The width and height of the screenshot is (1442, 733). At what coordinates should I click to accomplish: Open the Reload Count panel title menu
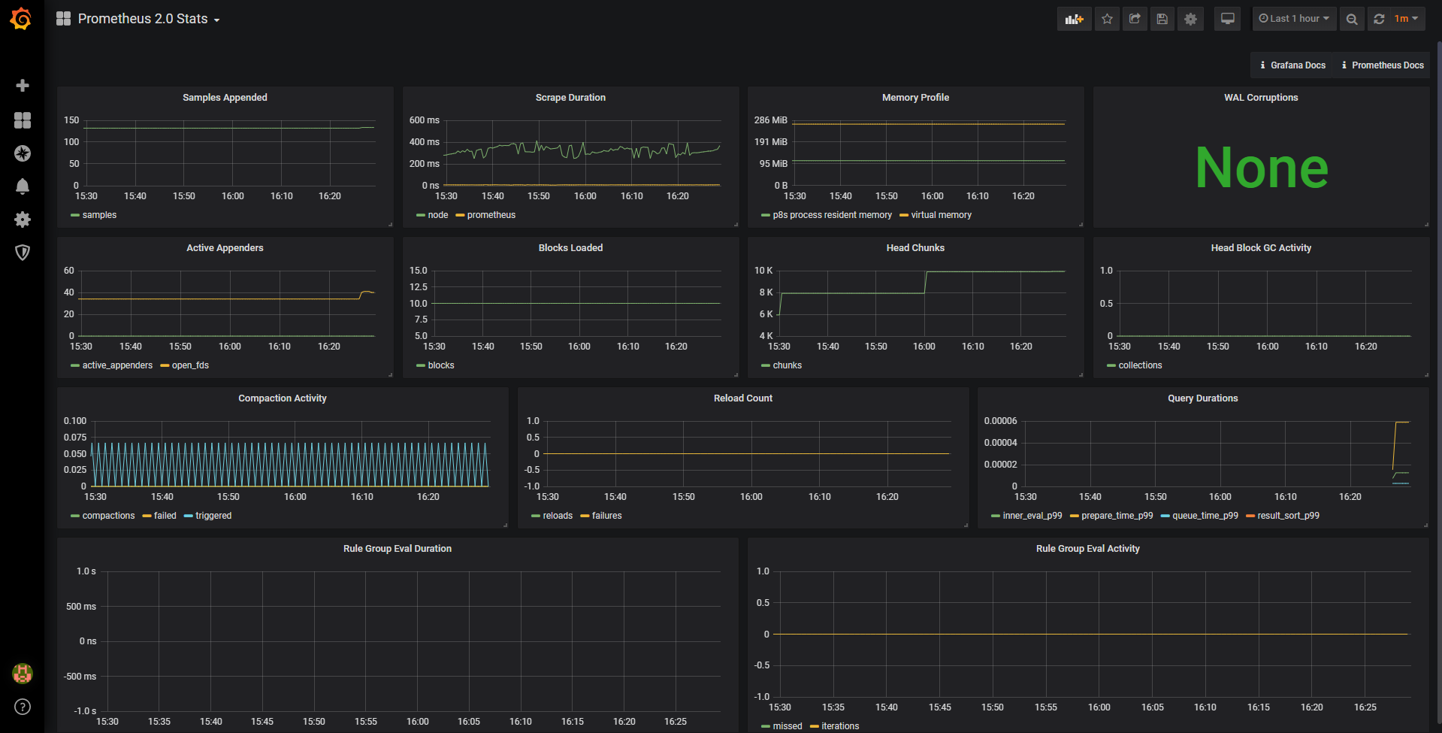(x=743, y=398)
